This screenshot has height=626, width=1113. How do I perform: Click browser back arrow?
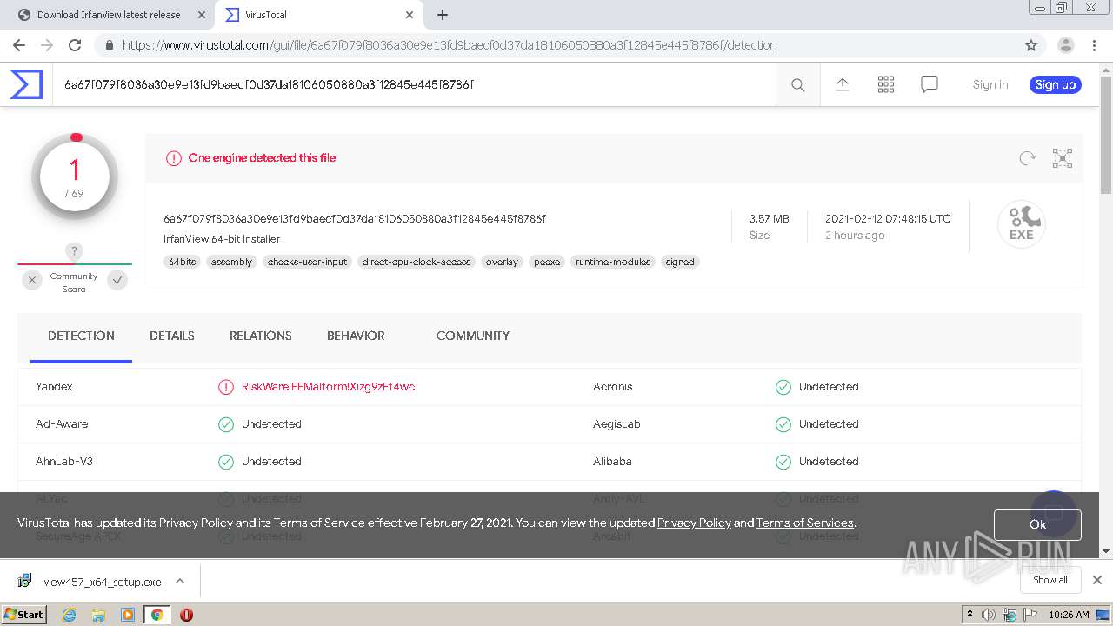point(18,45)
